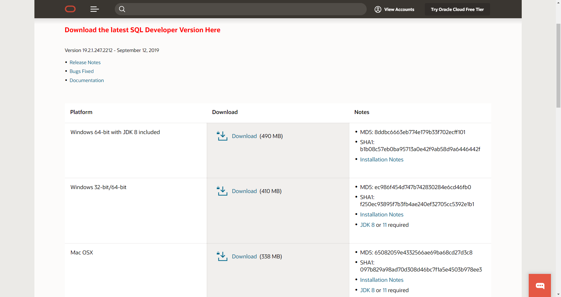The width and height of the screenshot is (561, 297).
Task: Click the MD5 ec986f454d747b742830284e6cd46fb0 text
Action: pos(415,187)
